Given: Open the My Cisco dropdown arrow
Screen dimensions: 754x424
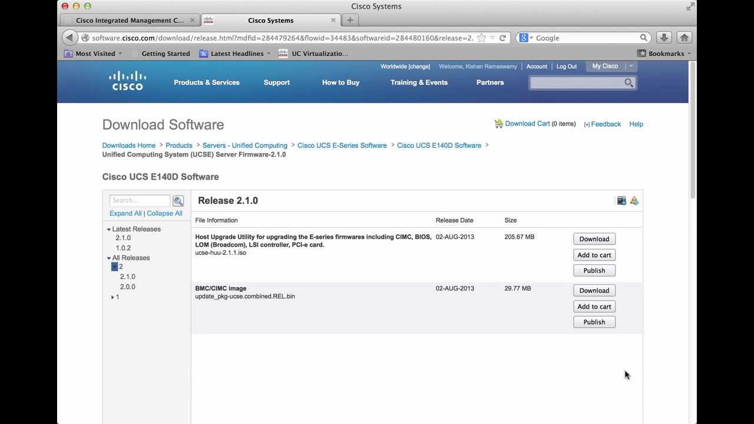Looking at the screenshot, I should 631,66.
